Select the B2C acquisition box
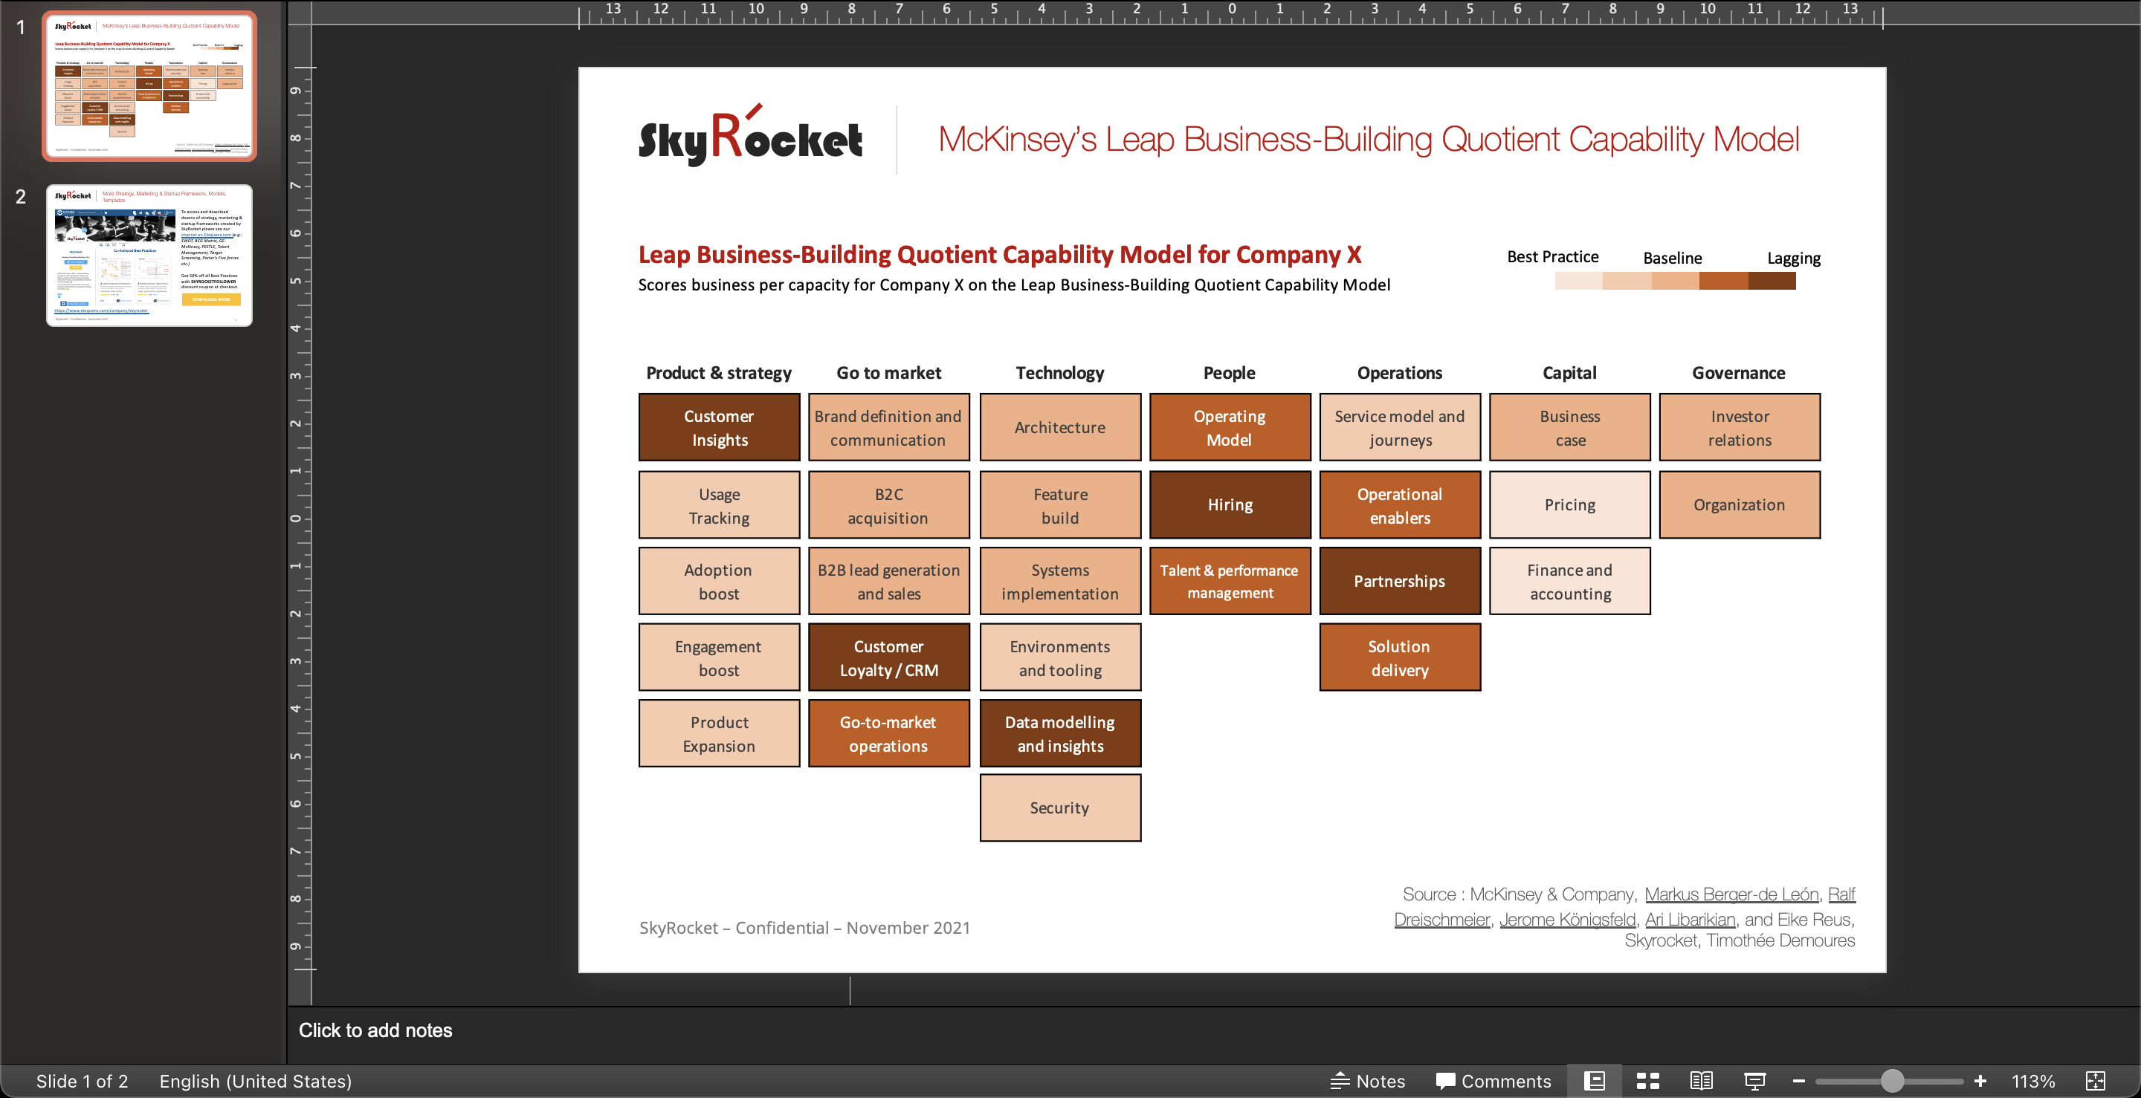 point(888,505)
